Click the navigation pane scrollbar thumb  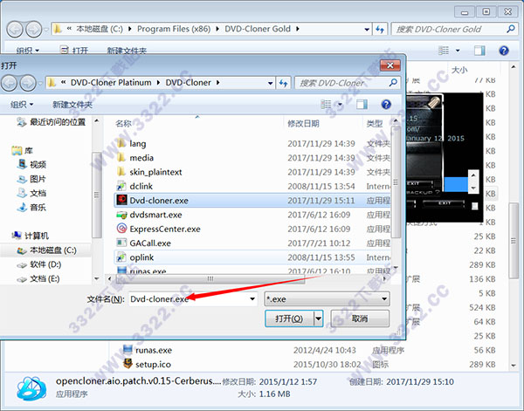coord(97,195)
